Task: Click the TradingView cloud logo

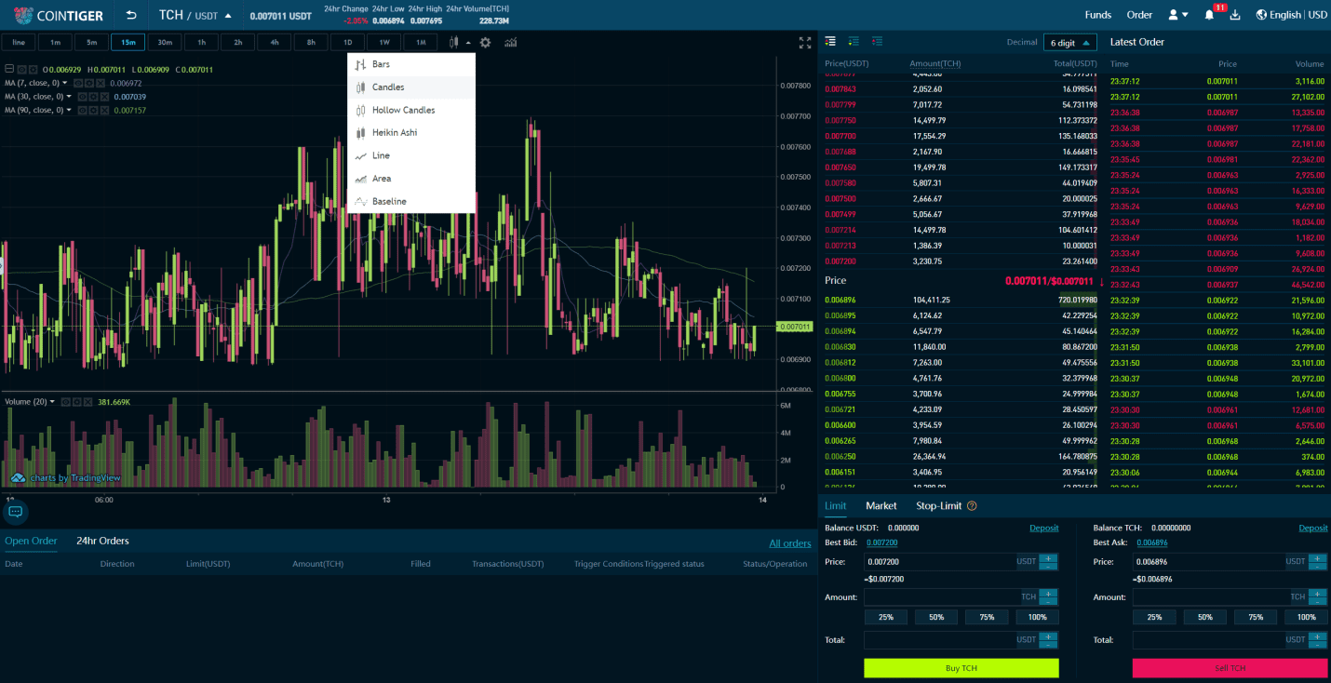Action: click(18, 477)
